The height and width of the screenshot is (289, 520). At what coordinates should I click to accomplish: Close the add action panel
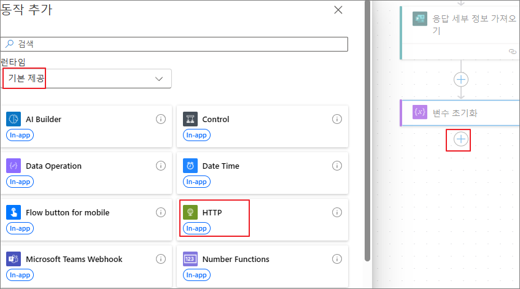coord(338,10)
